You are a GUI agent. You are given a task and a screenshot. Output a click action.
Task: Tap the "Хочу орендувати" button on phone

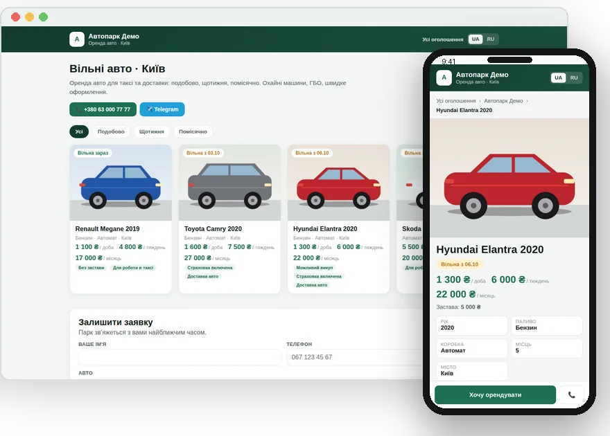coord(495,395)
